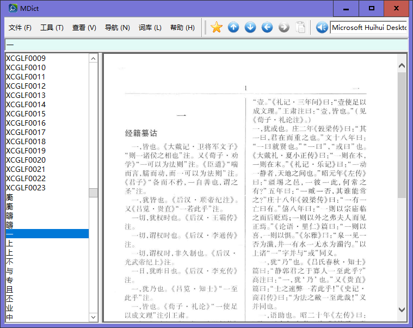Click the blue back arrow button
Viewport: 413px width, 328px height.
click(x=267, y=27)
